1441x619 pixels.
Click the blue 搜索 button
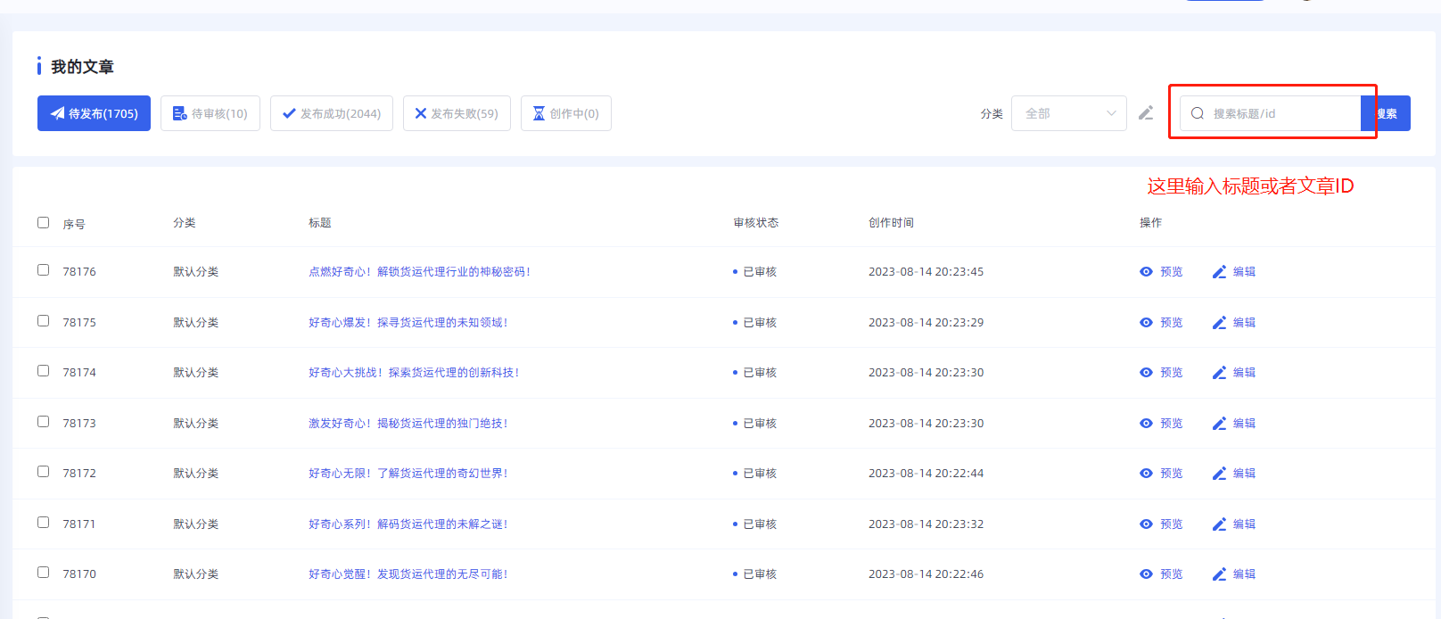click(x=1386, y=113)
